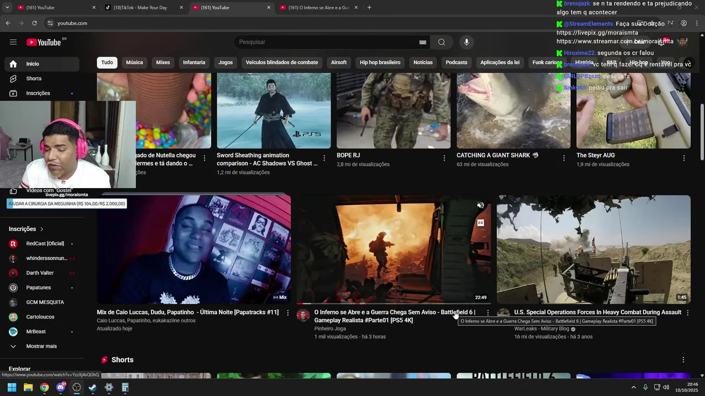The image size is (705, 396).
Task: Expand the Inscrições section header
Action: pos(26,229)
